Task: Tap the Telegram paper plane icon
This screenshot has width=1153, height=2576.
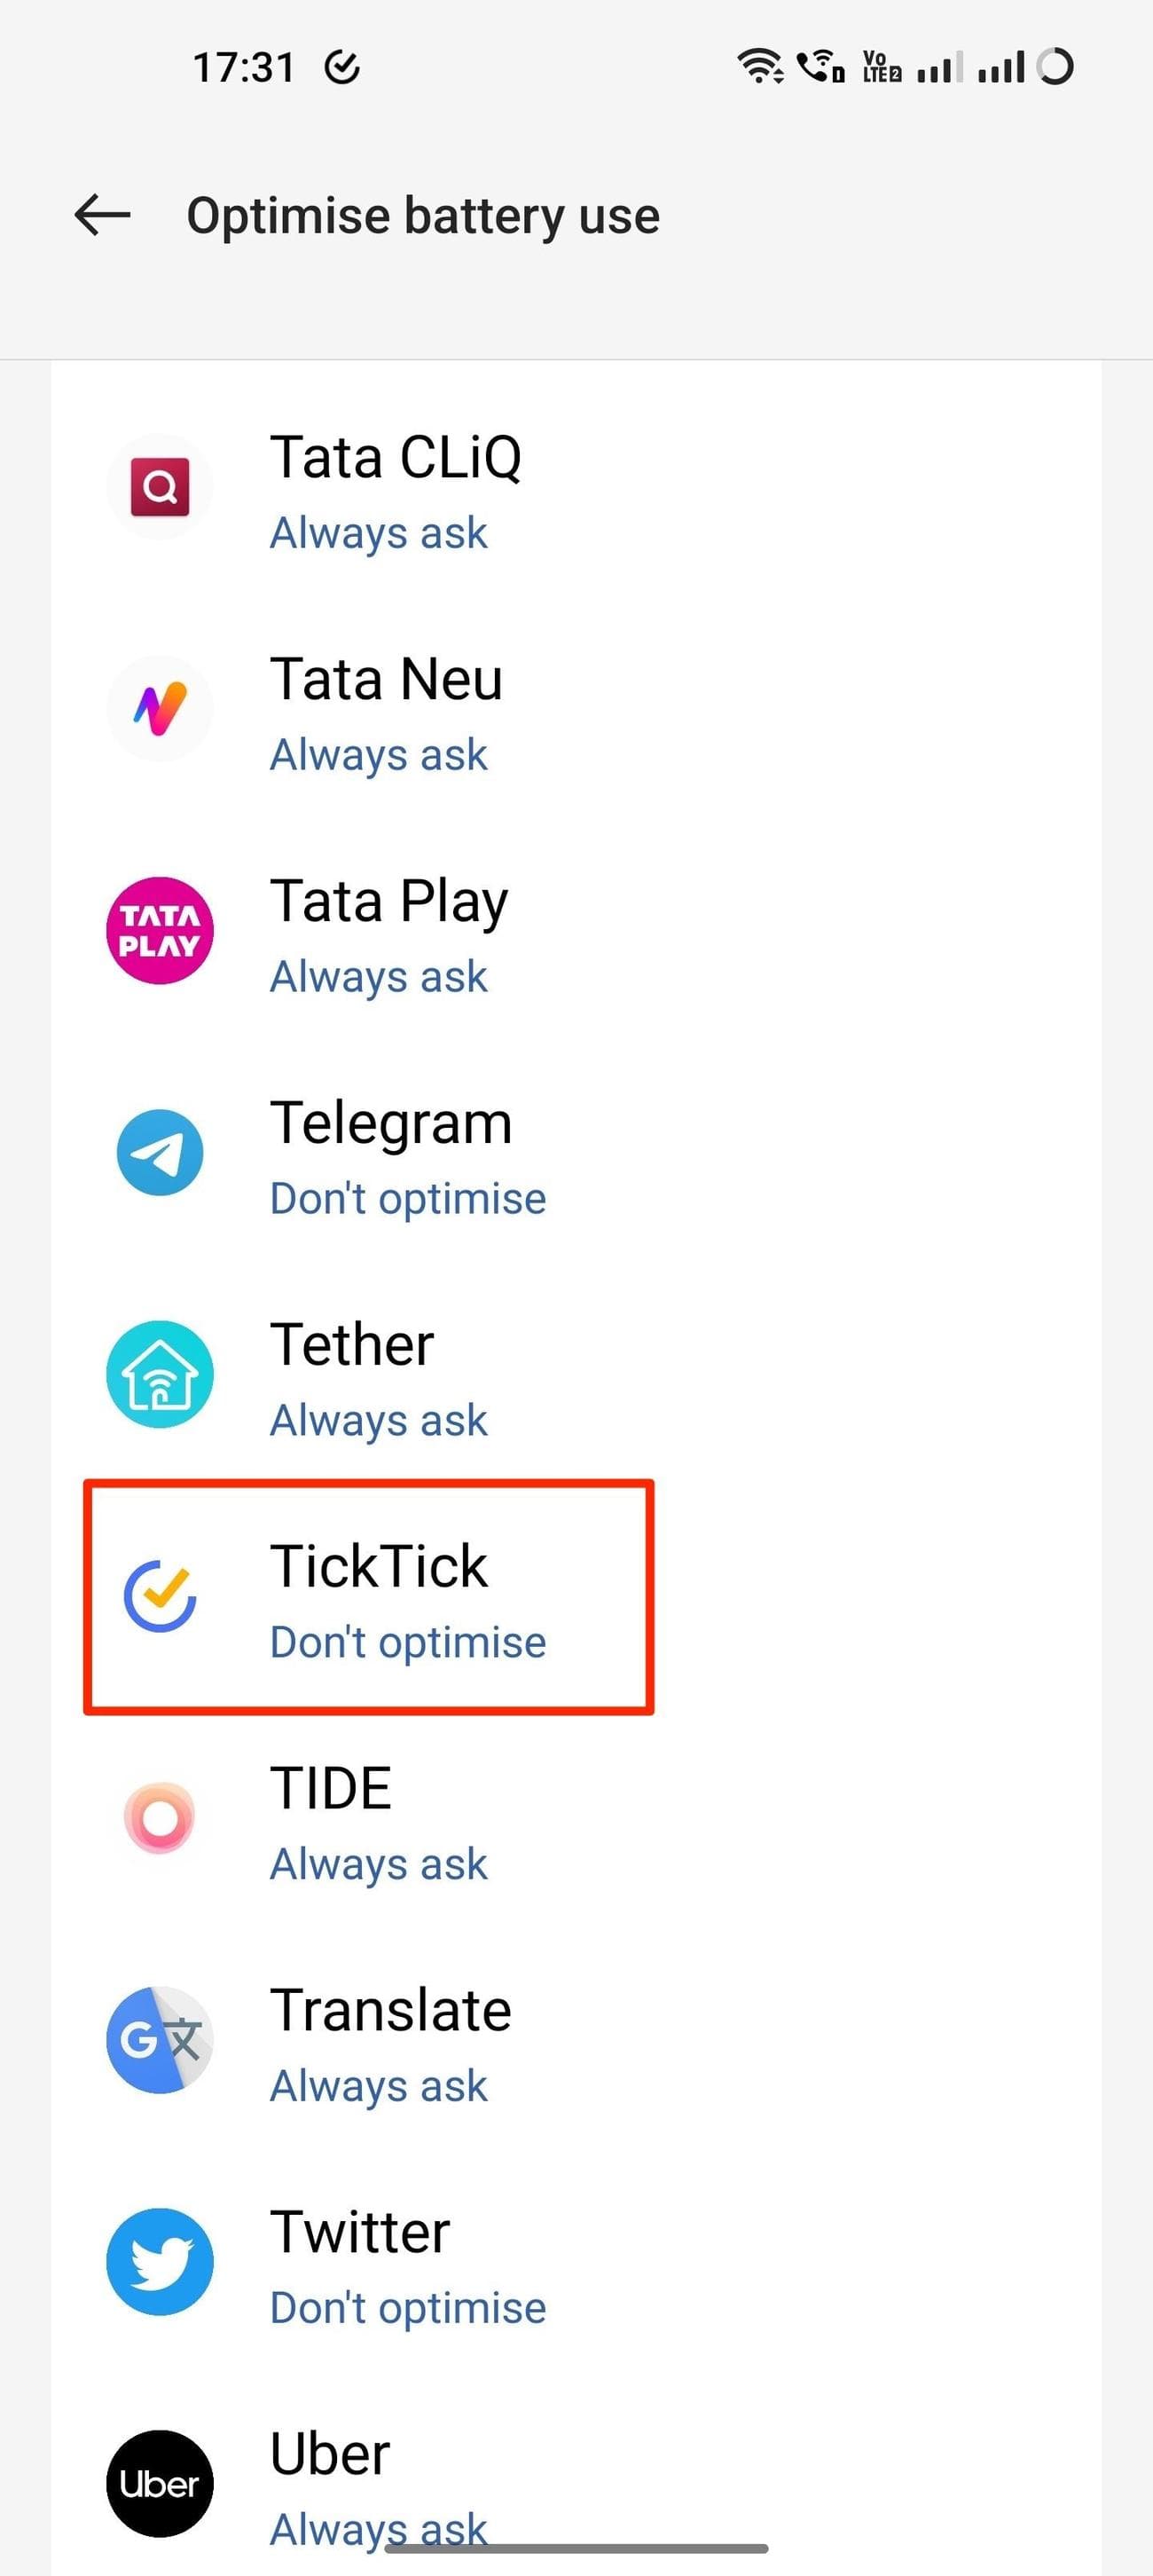Action: pos(160,1153)
